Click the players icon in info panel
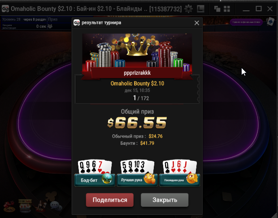Image resolution: width=278 pixels, height=218 pixels. 50,27
